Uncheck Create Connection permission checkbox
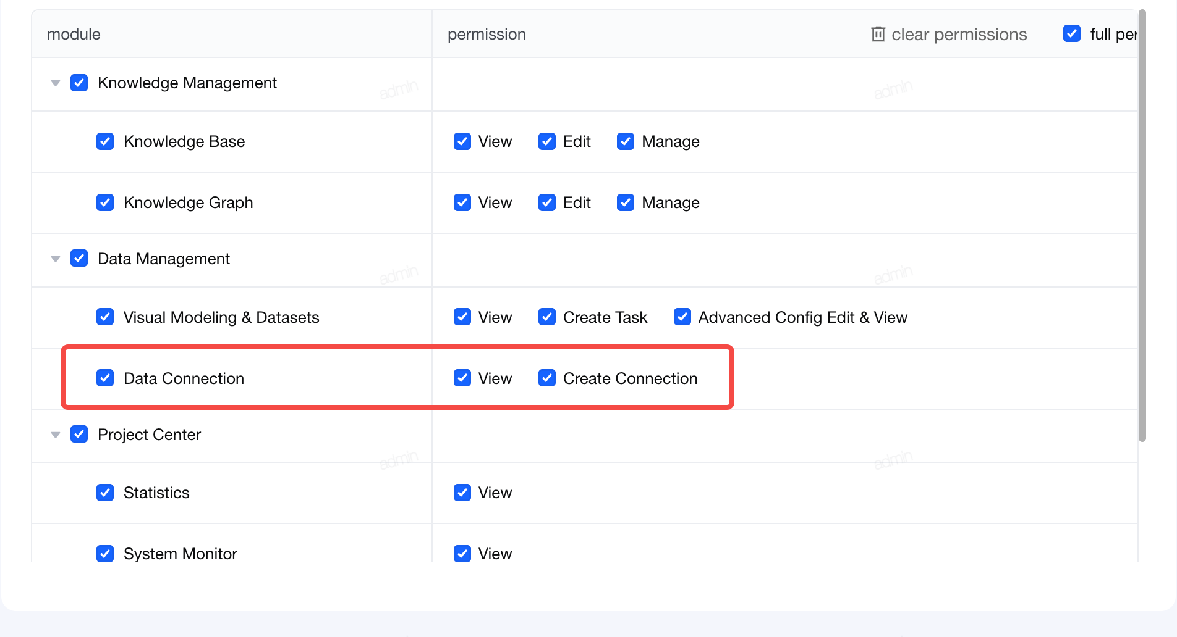 pyautogui.click(x=547, y=378)
